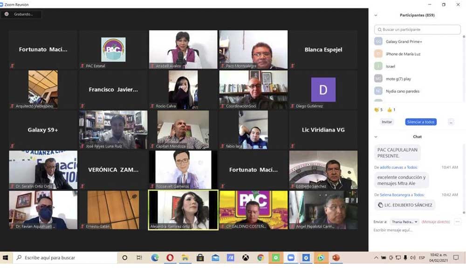Viewport: 466px width, 279px height.
Task: Click the 'Buscar un participante' search field
Action: pyautogui.click(x=418, y=29)
